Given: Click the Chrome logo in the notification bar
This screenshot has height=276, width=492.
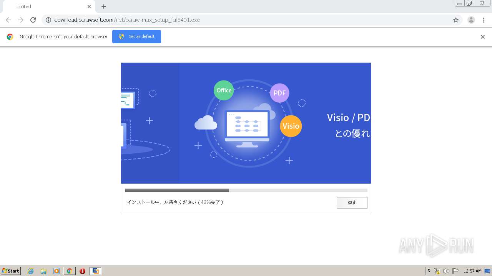Looking at the screenshot, I should (x=10, y=37).
